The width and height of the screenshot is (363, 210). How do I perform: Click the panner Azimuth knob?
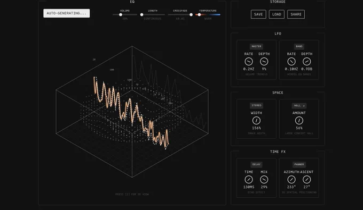click(x=291, y=180)
